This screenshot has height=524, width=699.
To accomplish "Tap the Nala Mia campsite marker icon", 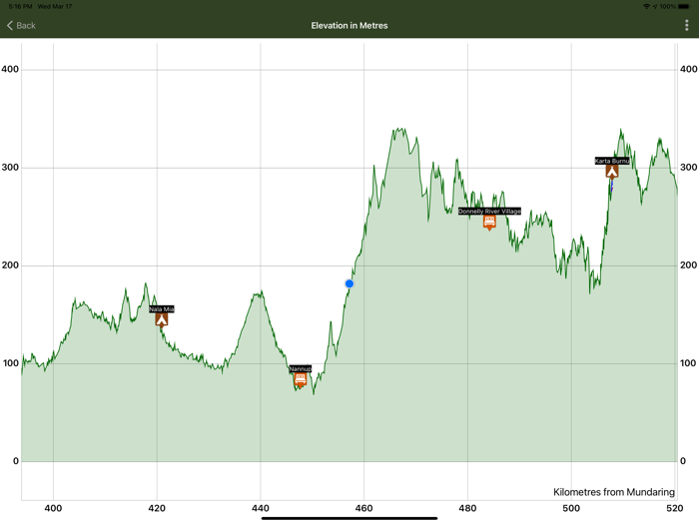I will [162, 320].
